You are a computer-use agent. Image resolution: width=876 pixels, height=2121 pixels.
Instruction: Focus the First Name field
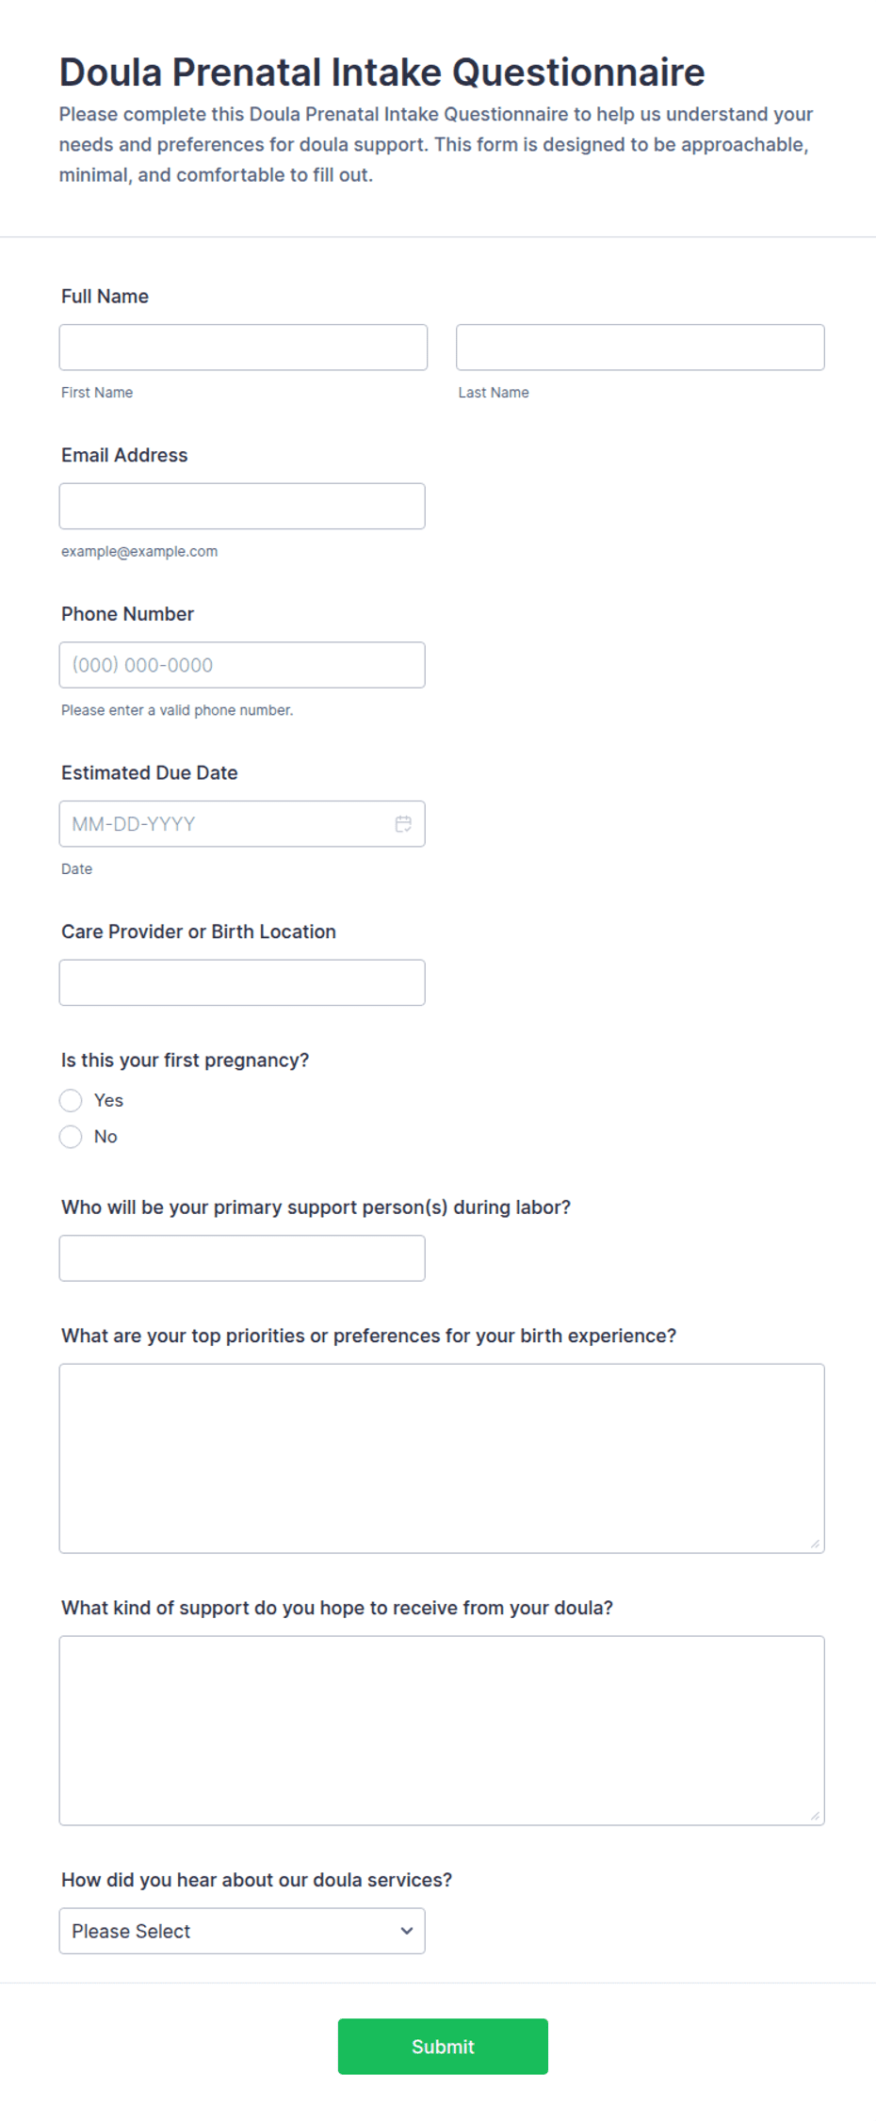(x=243, y=348)
